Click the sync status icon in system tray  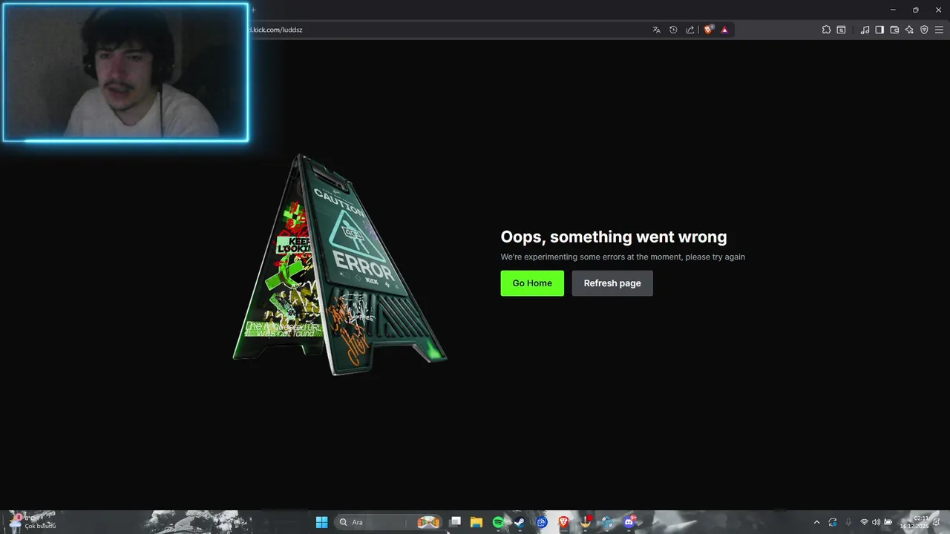tap(833, 522)
